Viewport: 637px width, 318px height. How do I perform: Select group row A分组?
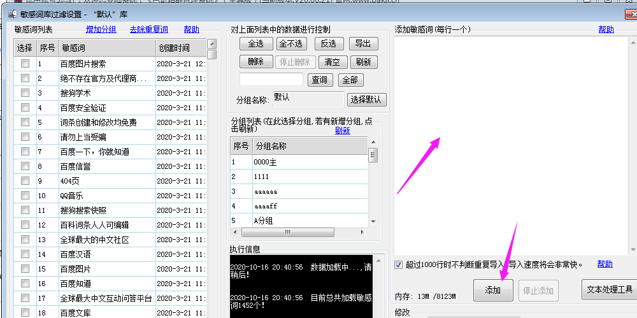click(x=299, y=220)
